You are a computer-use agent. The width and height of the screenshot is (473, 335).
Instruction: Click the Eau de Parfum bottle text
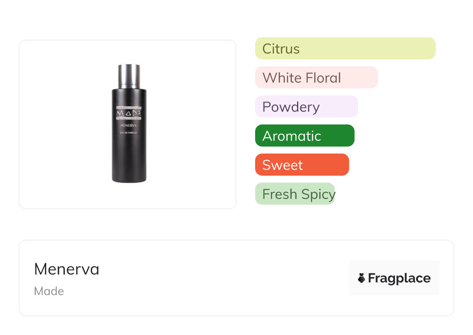(129, 134)
